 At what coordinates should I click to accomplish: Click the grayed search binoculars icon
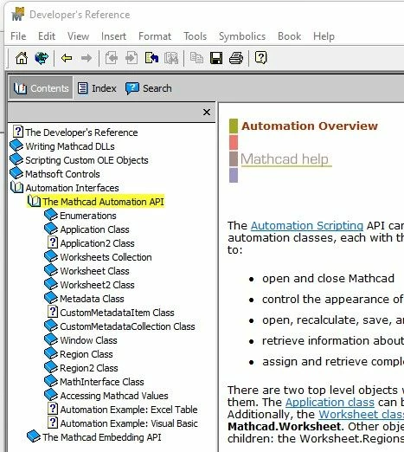tap(171, 58)
